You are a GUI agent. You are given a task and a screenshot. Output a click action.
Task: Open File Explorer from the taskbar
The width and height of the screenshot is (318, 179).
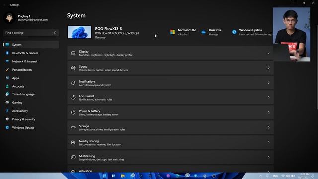pyautogui.click(x=123, y=176)
